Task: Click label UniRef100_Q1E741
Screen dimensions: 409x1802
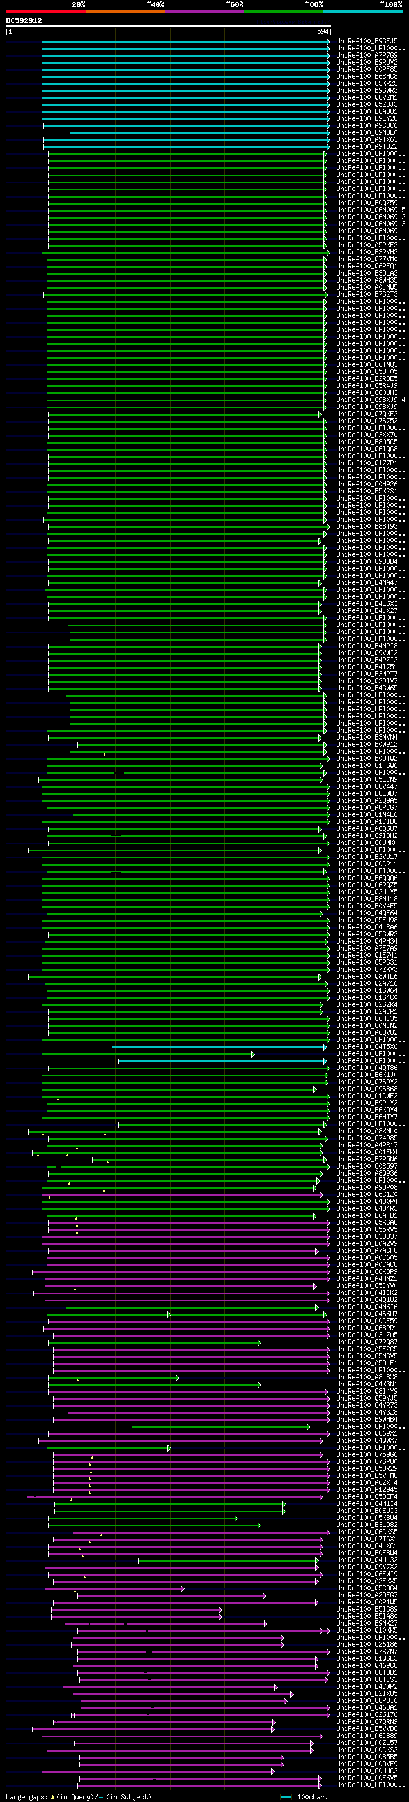Action: [x=366, y=955]
